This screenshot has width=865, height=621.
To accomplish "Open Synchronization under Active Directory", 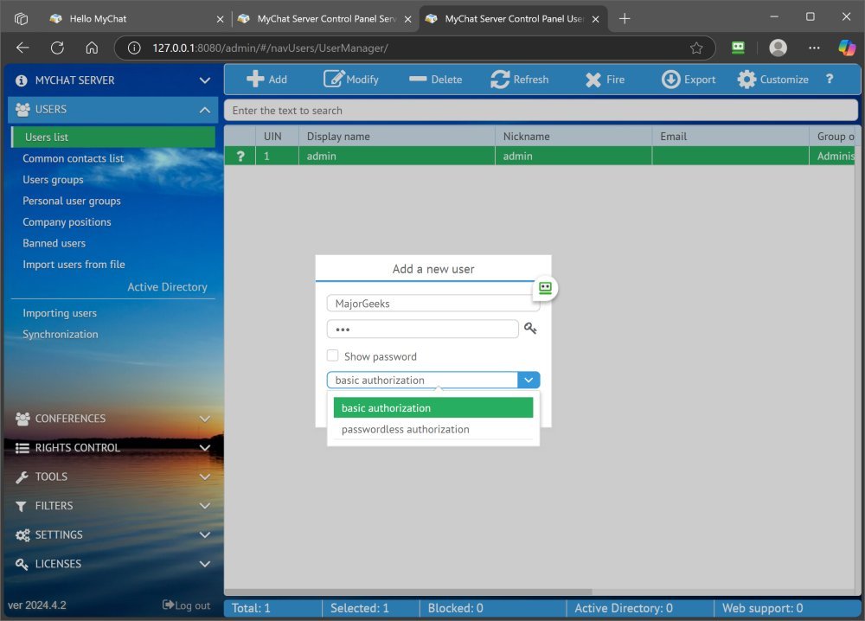I will (x=61, y=334).
